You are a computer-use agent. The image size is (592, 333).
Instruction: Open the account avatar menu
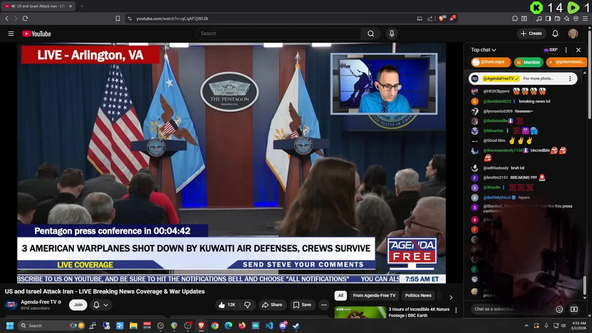pyautogui.click(x=573, y=33)
